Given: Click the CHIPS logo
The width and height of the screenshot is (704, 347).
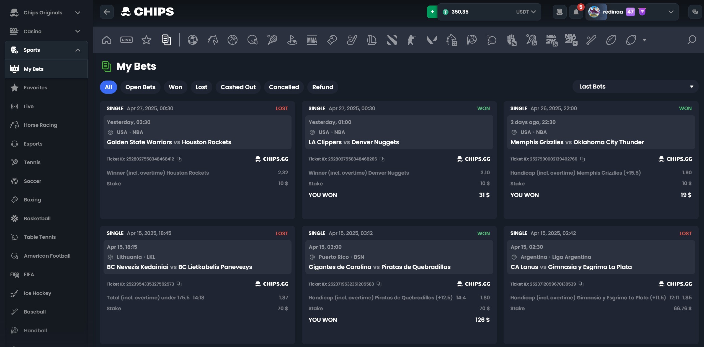Looking at the screenshot, I should pos(147,12).
